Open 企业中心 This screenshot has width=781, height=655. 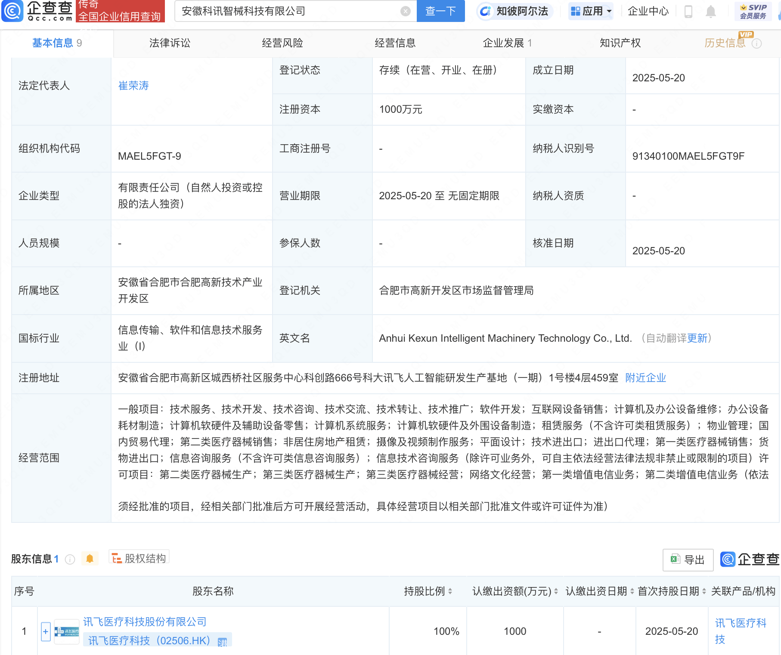pyautogui.click(x=648, y=11)
